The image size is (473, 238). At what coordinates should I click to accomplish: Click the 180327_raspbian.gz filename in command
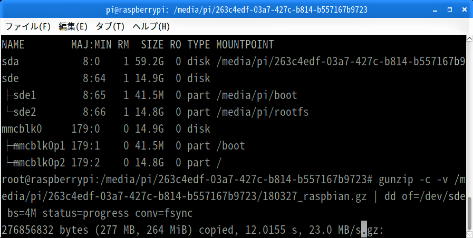(315, 196)
